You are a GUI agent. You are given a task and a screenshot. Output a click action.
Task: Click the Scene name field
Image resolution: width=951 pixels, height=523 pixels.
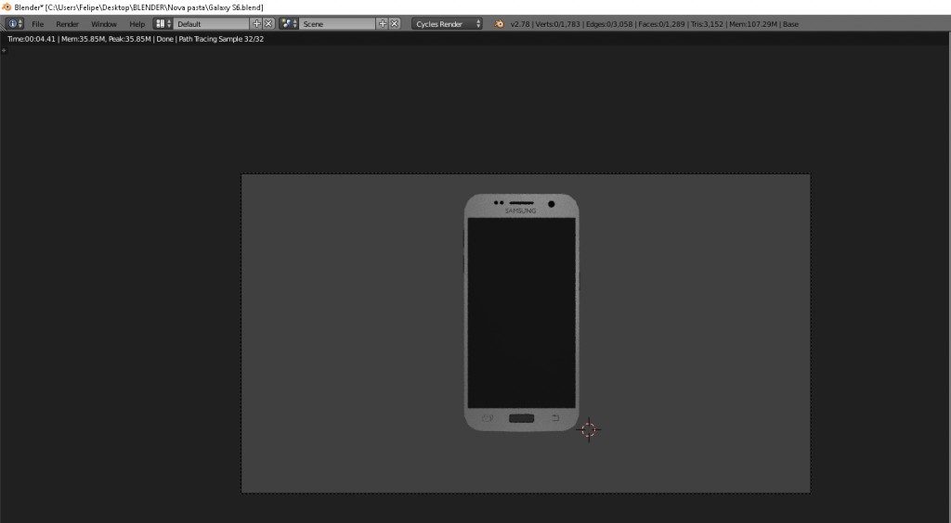[337, 23]
